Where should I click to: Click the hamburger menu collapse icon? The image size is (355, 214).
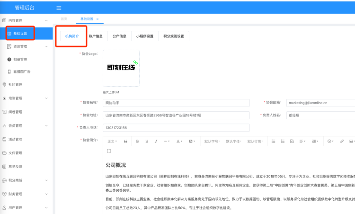59,8
